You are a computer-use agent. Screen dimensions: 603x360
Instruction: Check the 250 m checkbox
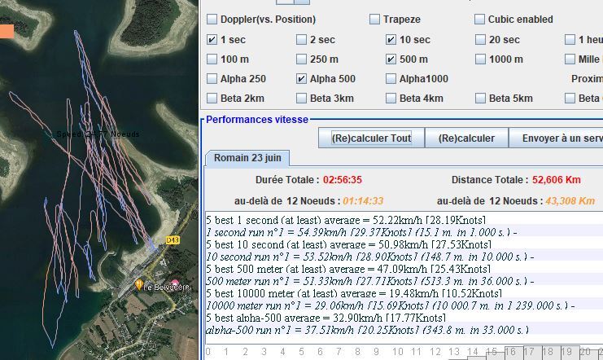coord(301,59)
